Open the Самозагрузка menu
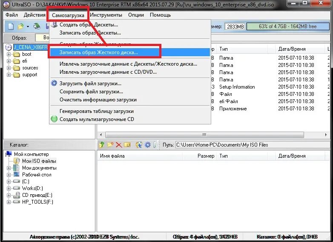 pyautogui.click(x=68, y=15)
